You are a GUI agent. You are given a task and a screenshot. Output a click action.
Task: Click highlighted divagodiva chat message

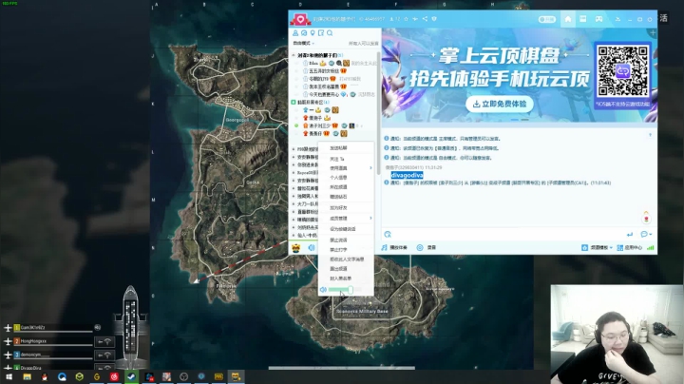tap(407, 175)
